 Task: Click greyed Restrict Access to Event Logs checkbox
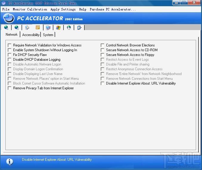pos(102,60)
